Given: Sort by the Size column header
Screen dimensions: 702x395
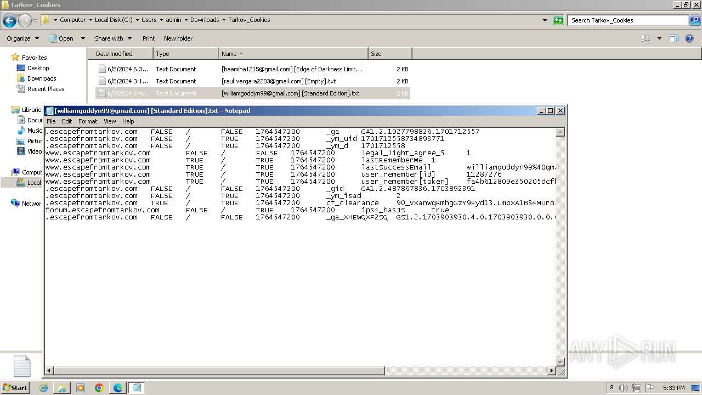Looking at the screenshot, I should click(390, 54).
